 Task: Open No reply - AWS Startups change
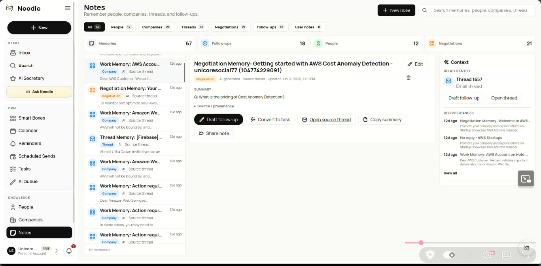488,142
